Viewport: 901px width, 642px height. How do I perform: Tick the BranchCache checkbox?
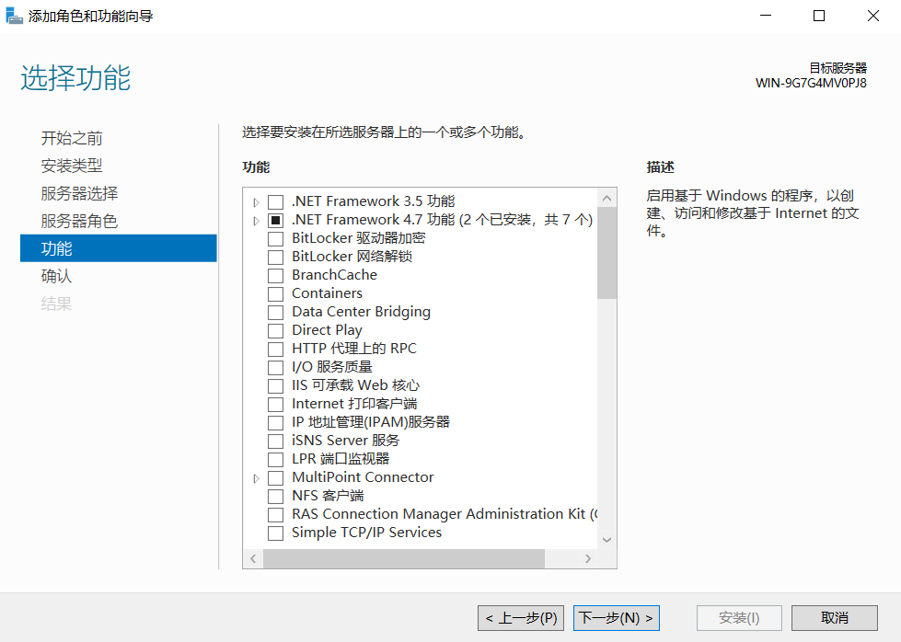point(276,276)
